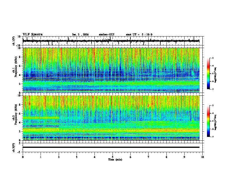This screenshot has height=176, width=228.
Task: Click the time axis tick labeled 5
Action: coord(113,157)
